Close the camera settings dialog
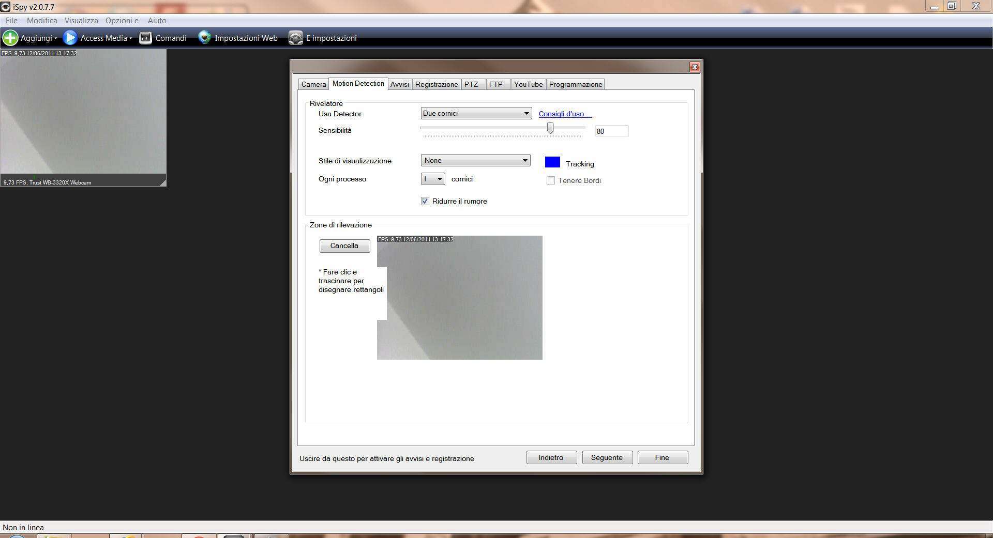 tap(695, 67)
